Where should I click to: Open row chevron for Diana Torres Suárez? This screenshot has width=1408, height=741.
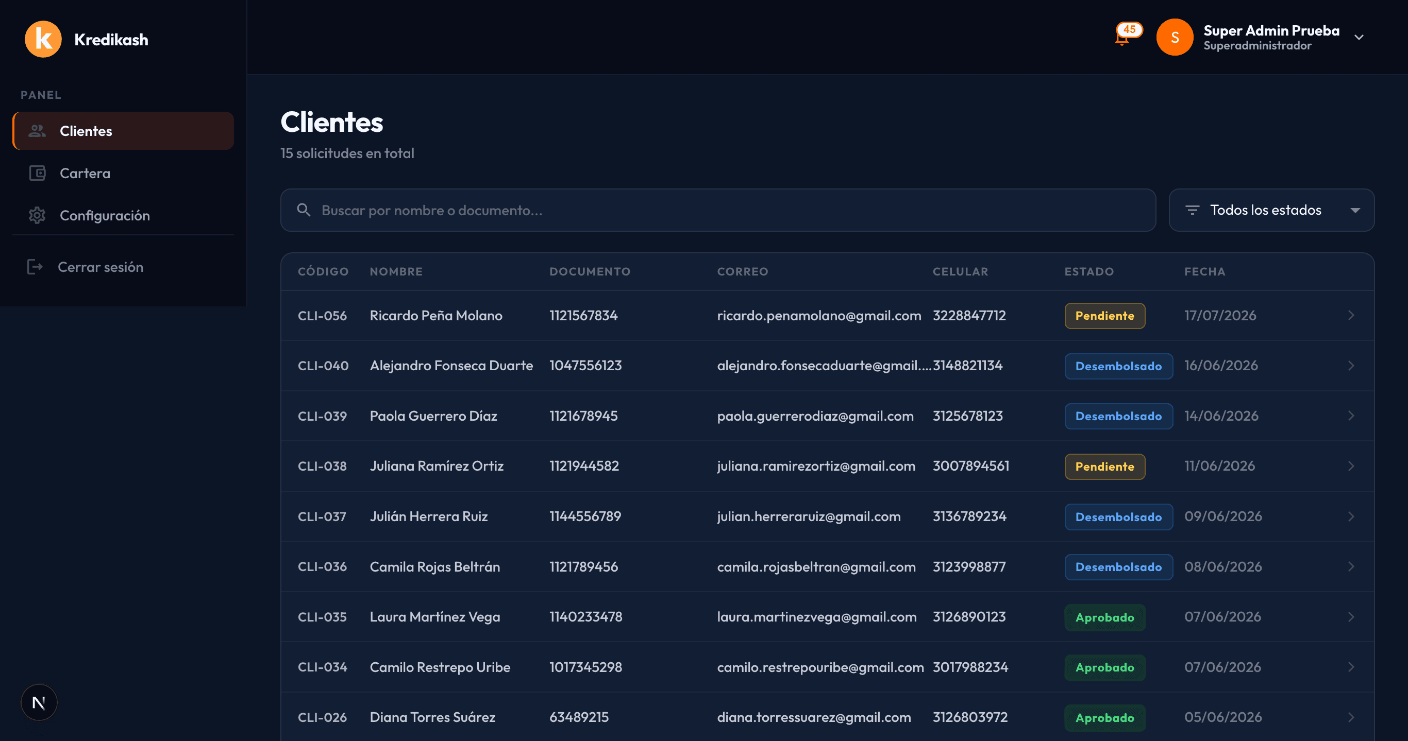click(x=1351, y=717)
